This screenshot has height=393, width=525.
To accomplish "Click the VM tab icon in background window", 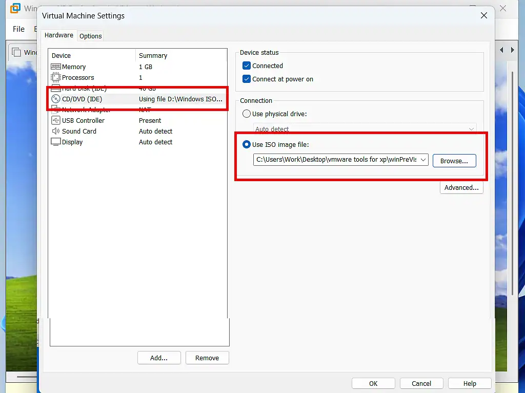I will pos(16,53).
